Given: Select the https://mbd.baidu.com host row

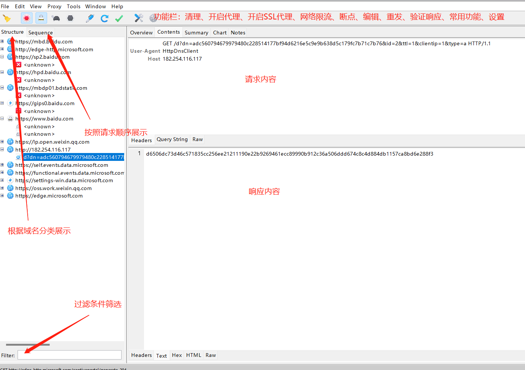Looking at the screenshot, I should point(44,42).
